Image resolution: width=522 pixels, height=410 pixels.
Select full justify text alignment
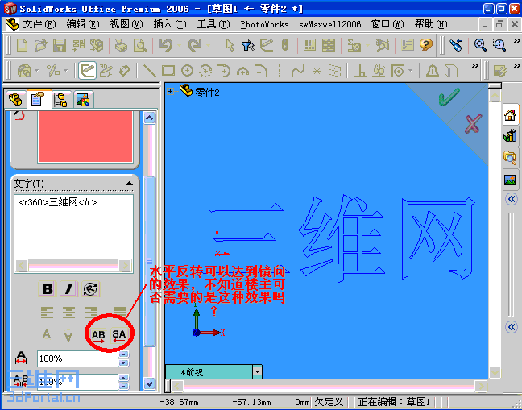[x=119, y=312]
